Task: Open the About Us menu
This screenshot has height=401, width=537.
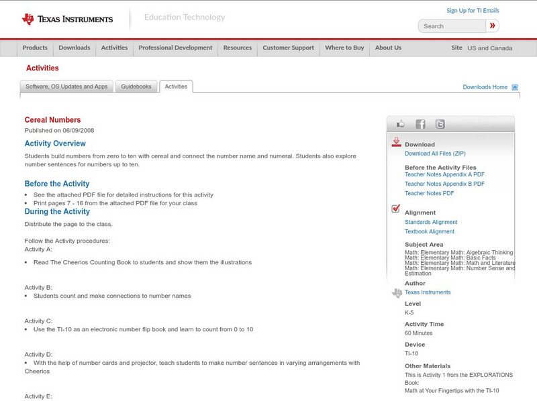Action: point(388,48)
